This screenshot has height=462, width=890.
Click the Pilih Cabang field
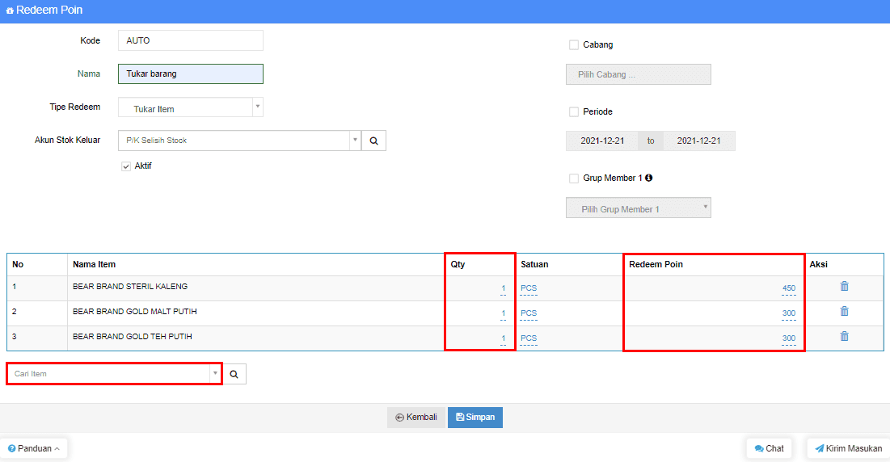639,74
